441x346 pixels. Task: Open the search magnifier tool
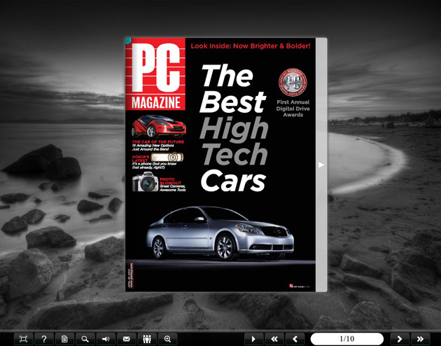[85, 339]
